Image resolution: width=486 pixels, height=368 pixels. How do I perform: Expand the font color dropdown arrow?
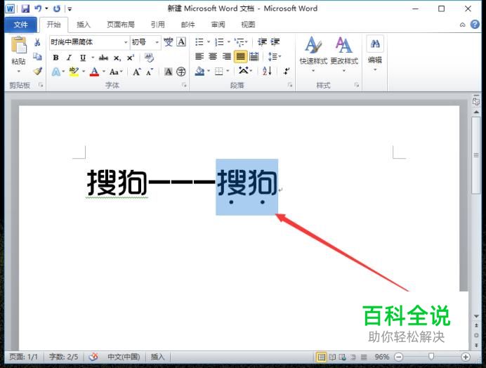pyautogui.click(x=104, y=72)
